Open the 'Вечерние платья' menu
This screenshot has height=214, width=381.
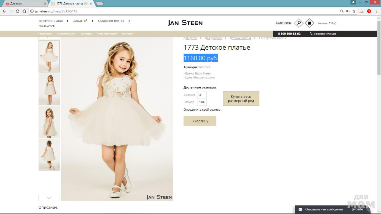pyautogui.click(x=51, y=21)
